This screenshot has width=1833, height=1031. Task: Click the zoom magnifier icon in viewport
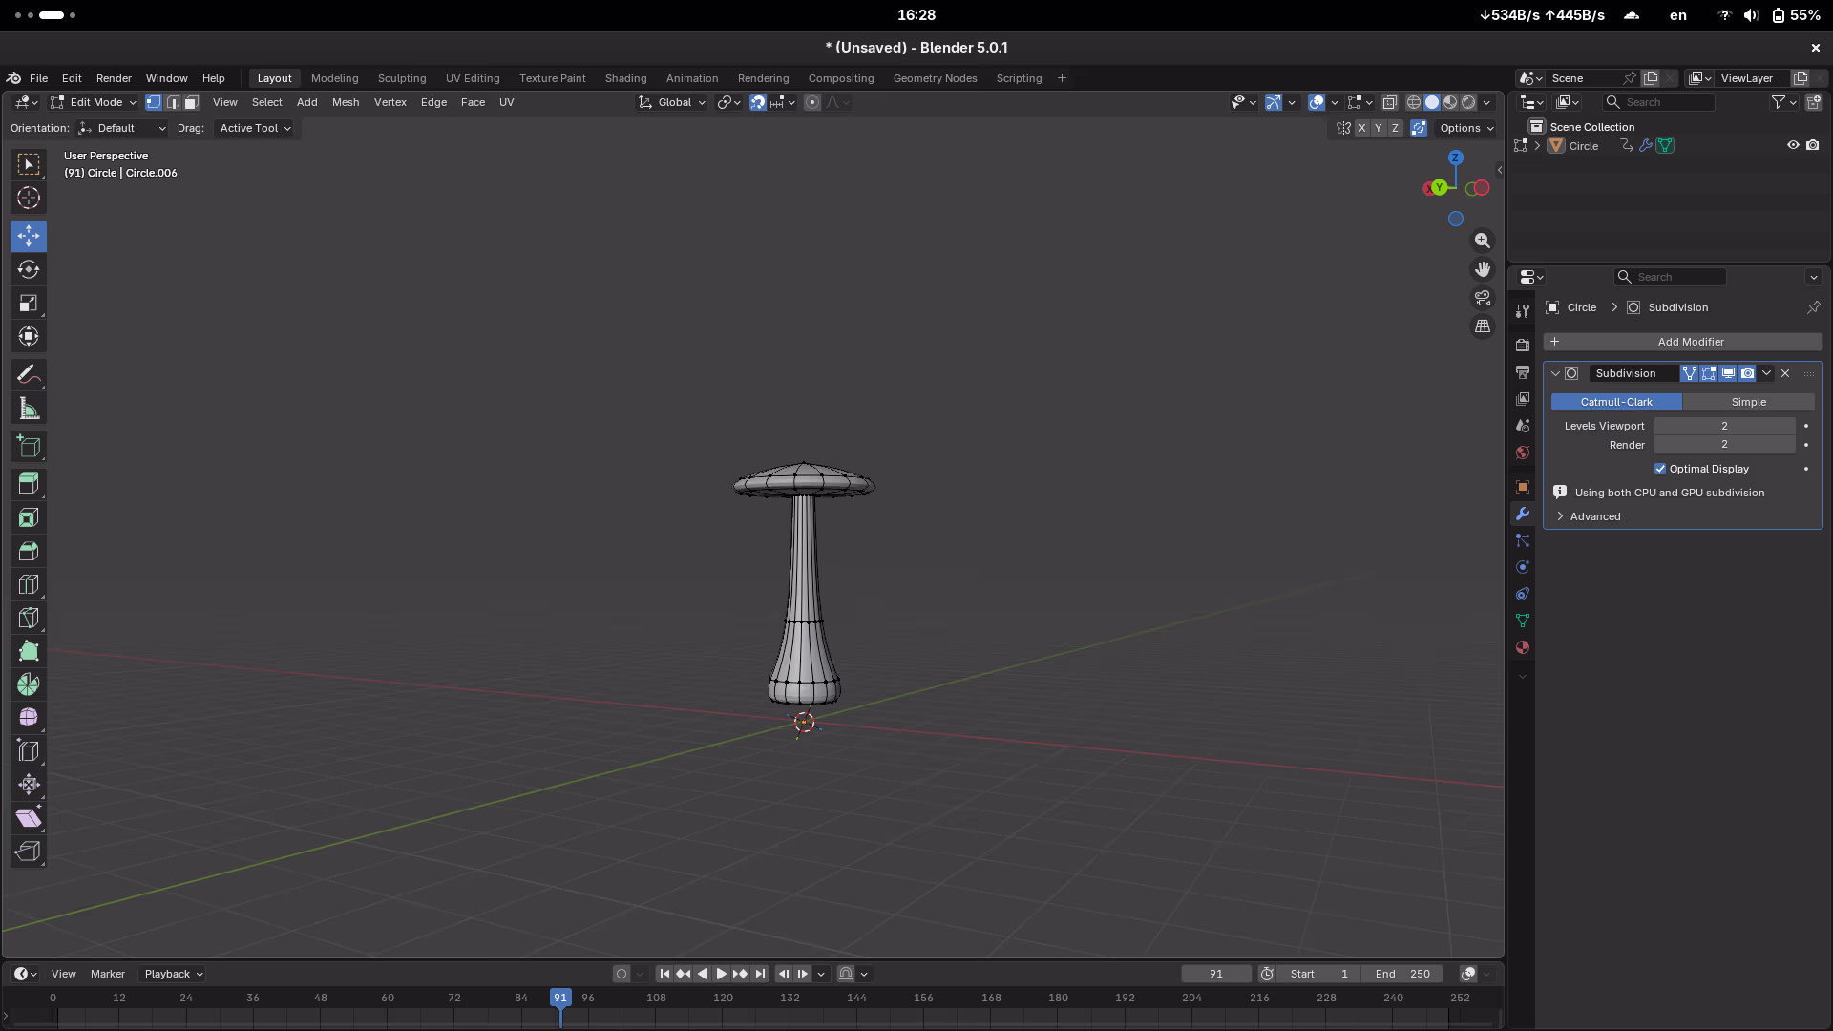(1482, 241)
